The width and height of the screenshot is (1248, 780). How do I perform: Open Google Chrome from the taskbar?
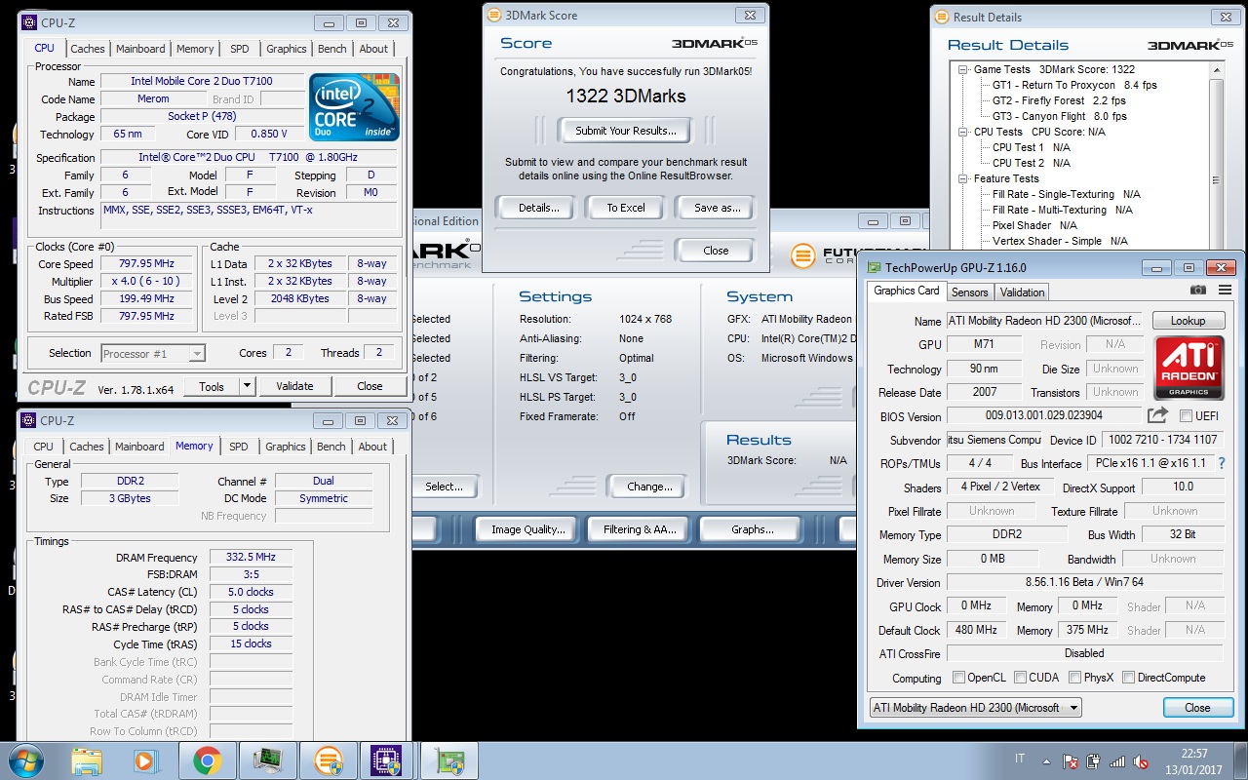point(207,760)
